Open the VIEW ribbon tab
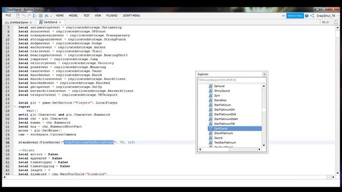The width and height of the screenshot is (342, 192). (x=98, y=15)
